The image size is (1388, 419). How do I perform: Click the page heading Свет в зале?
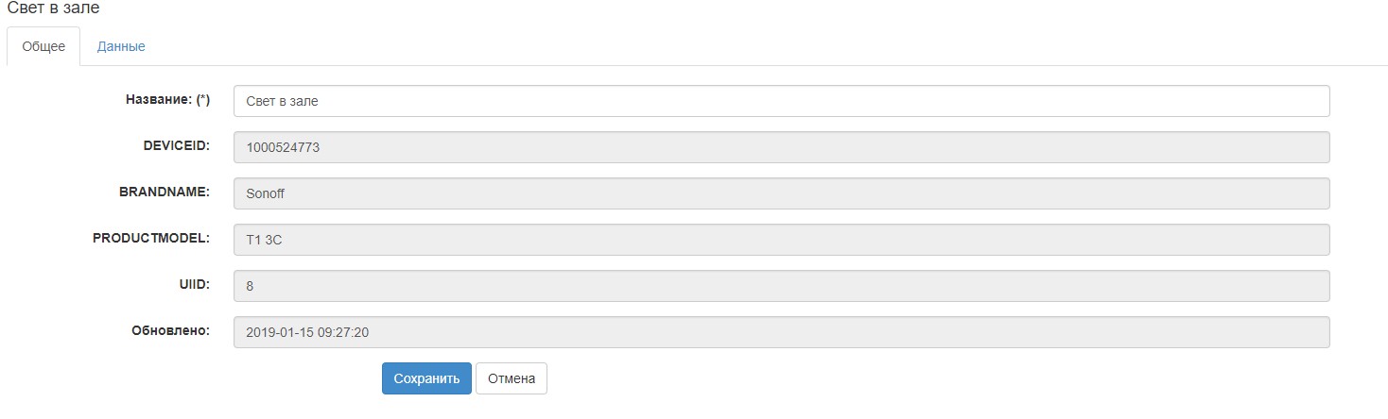[x=54, y=8]
